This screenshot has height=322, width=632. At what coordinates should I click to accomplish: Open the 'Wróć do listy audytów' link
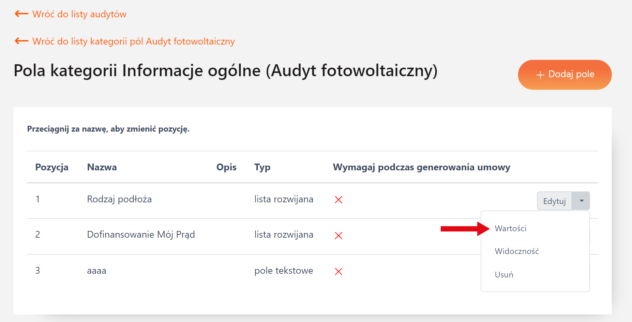pos(79,14)
